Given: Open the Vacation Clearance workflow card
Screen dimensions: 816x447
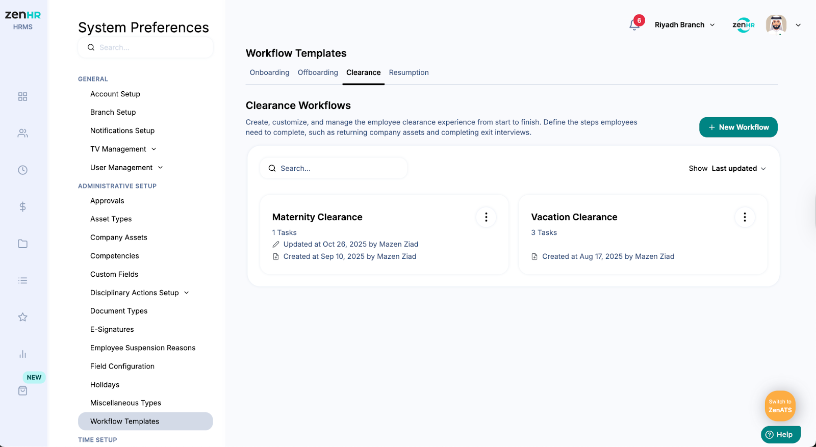Looking at the screenshot, I should pos(643,234).
